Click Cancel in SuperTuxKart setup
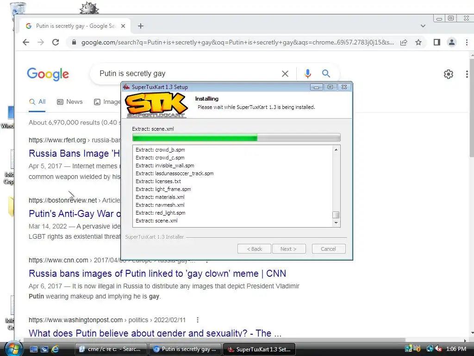474x356 pixels. pyautogui.click(x=328, y=249)
